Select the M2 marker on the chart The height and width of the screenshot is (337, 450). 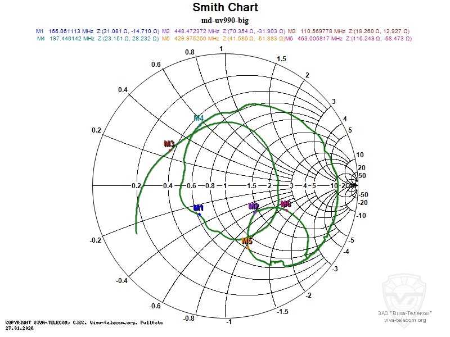click(254, 207)
